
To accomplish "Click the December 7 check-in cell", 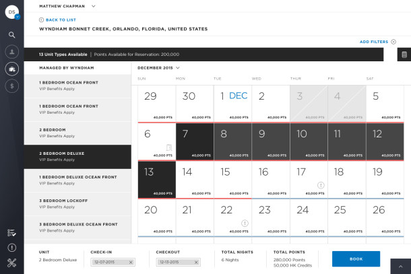I will pos(195,141).
